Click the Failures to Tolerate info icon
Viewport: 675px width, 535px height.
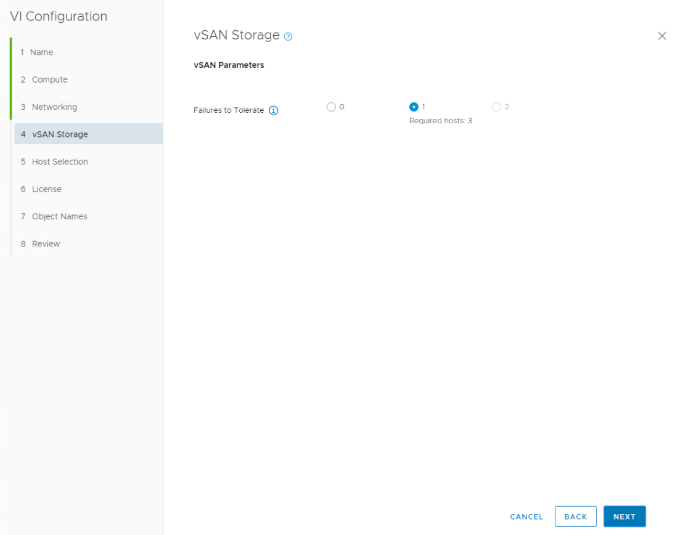pos(274,111)
